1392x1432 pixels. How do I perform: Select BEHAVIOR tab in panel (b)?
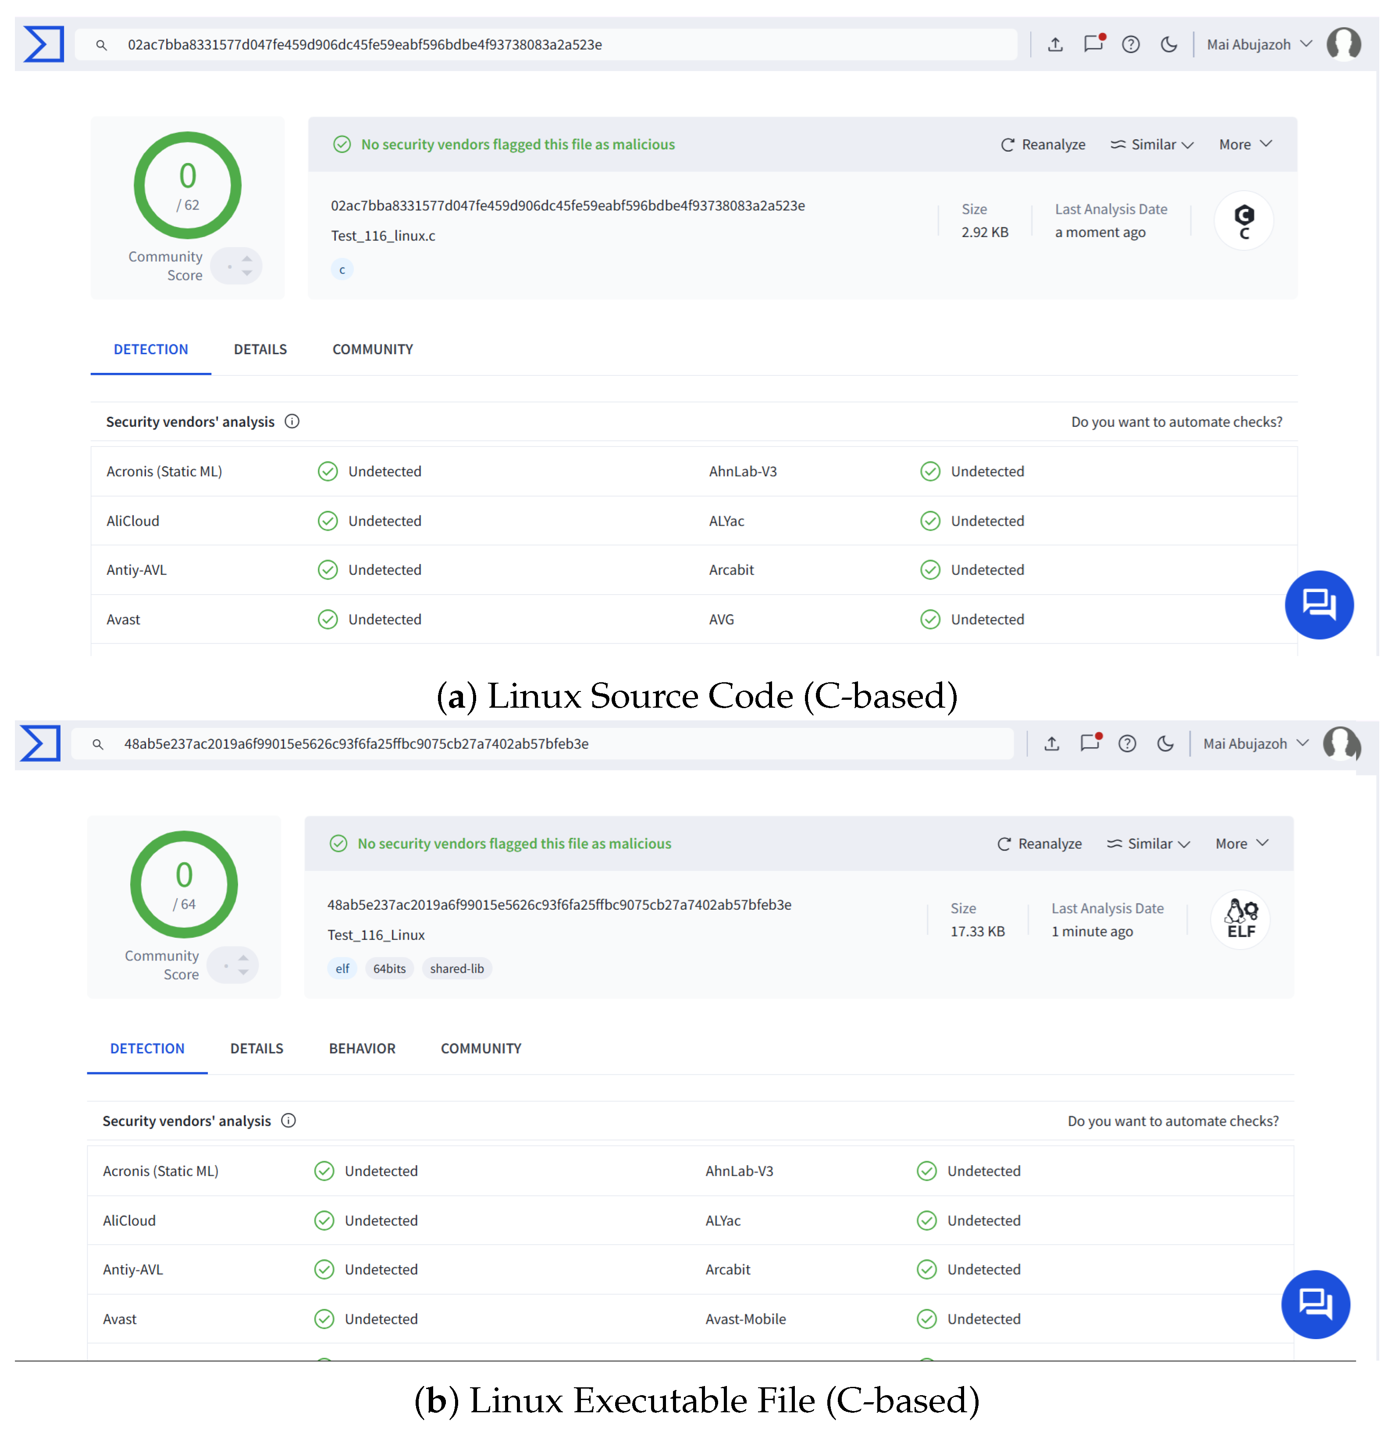362,1049
